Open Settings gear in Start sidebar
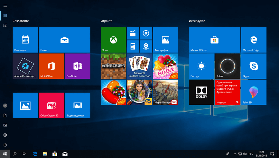 point(5,135)
